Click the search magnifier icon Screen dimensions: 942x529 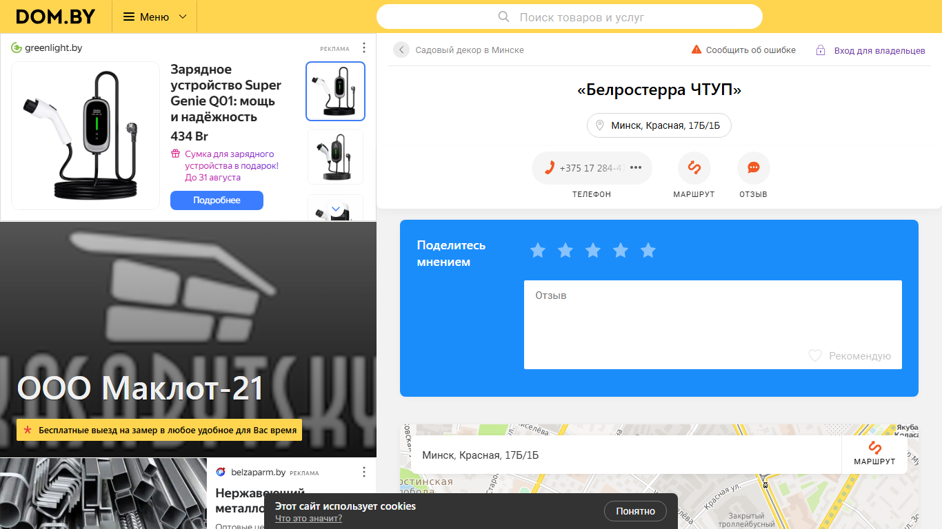pos(504,17)
